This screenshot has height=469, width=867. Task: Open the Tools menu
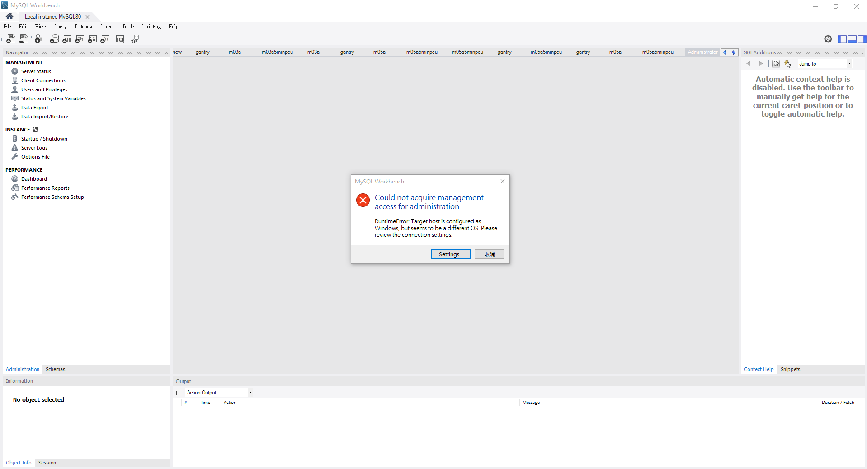(x=128, y=27)
